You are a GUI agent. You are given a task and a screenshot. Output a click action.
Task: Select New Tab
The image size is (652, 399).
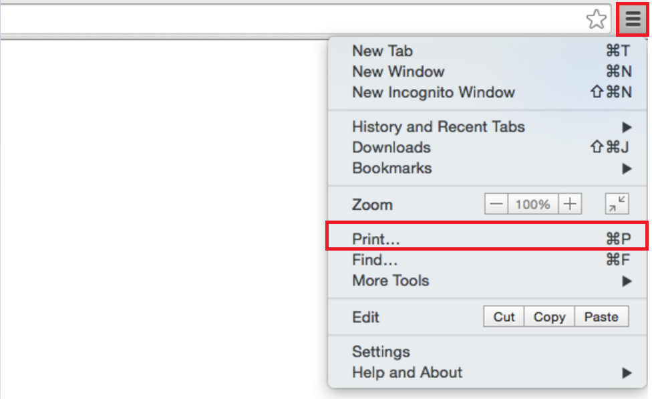(x=382, y=51)
